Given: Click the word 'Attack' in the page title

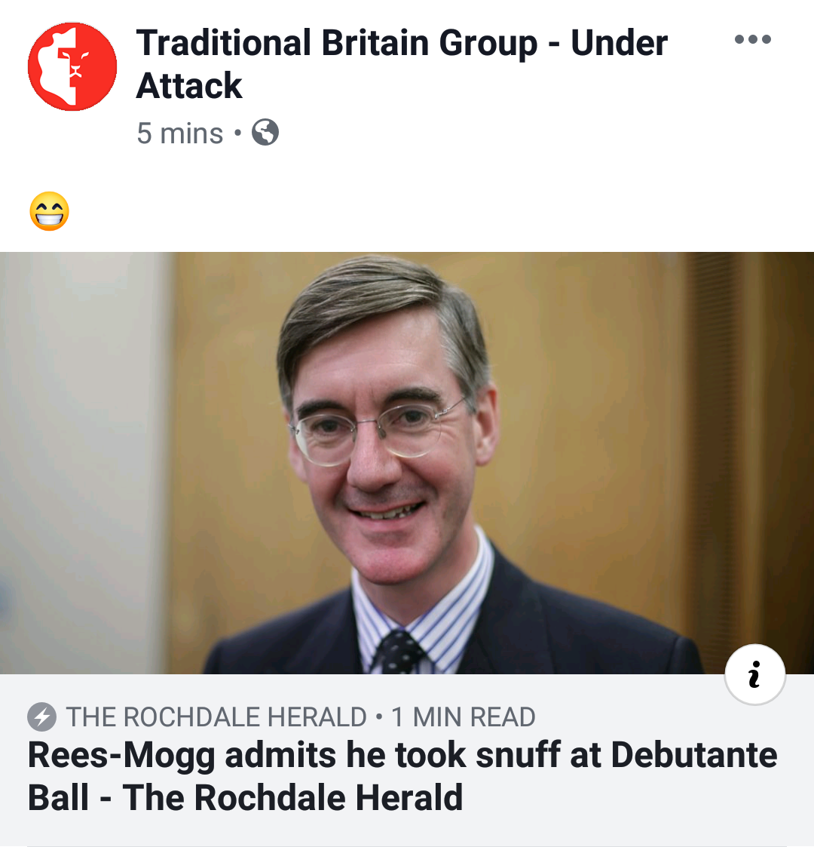Looking at the screenshot, I should click(x=189, y=86).
